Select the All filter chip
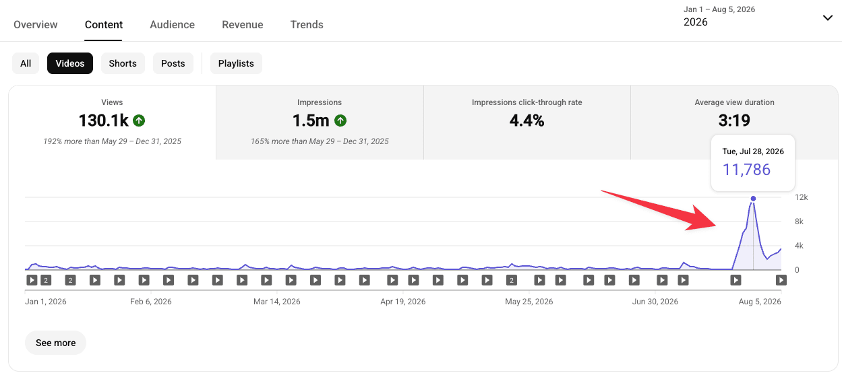Viewport: 842px width, 375px height. point(26,63)
